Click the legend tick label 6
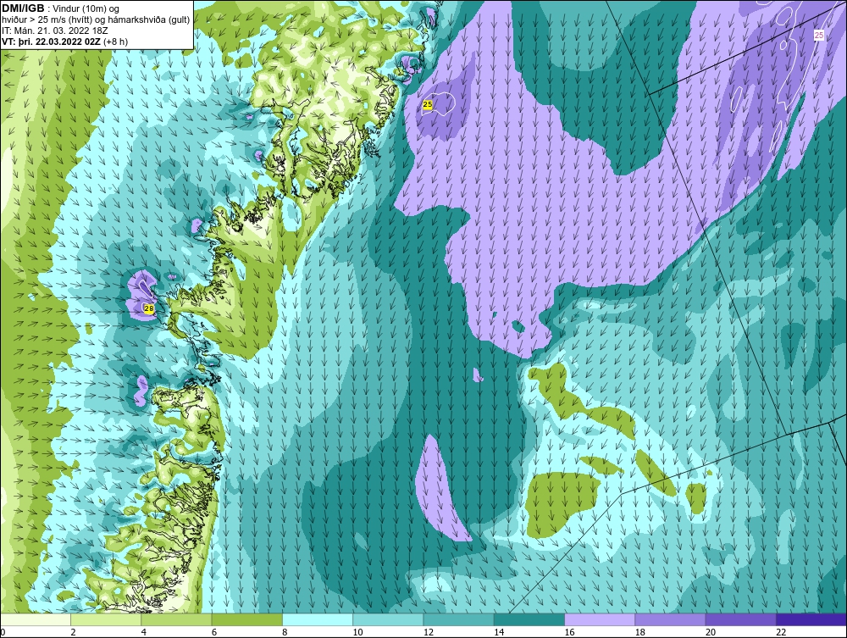The width and height of the screenshot is (847, 638). (214, 632)
